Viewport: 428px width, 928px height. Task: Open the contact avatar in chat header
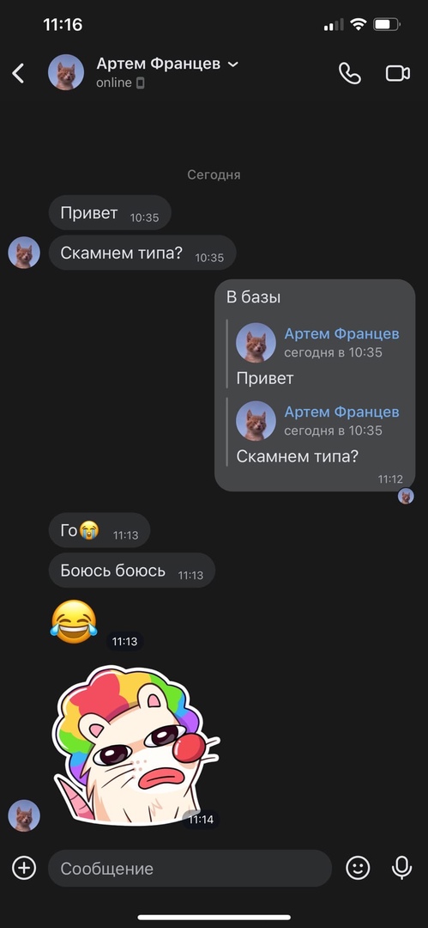pyautogui.click(x=66, y=72)
